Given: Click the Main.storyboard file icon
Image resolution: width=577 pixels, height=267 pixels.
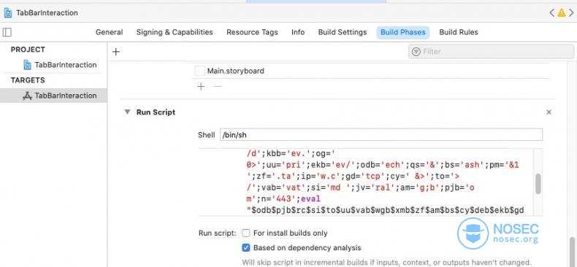Looking at the screenshot, I should 200,71.
